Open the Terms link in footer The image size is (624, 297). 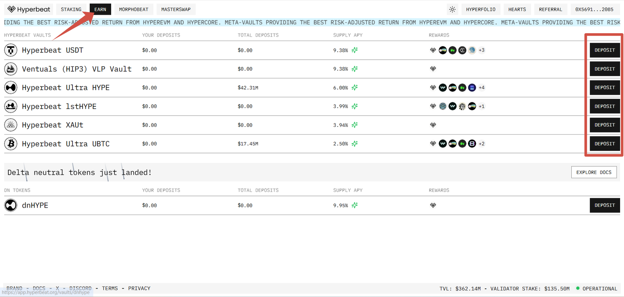tap(110, 288)
